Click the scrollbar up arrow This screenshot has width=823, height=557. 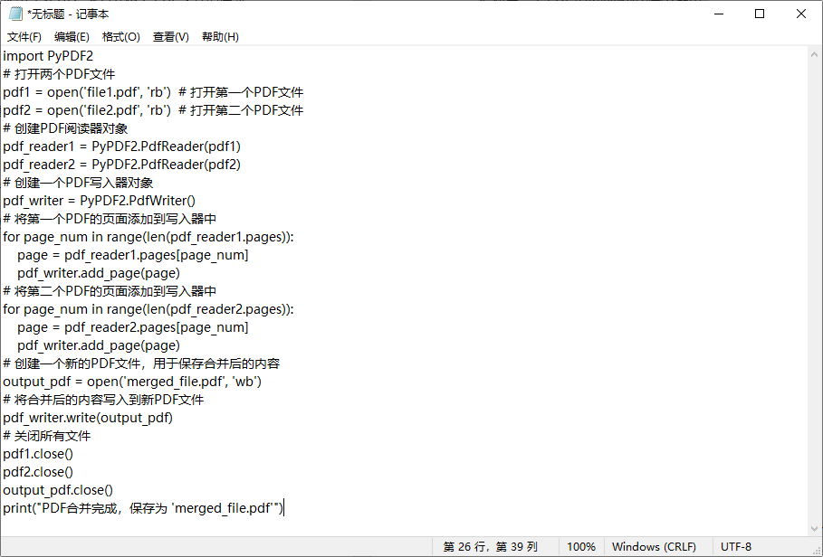(814, 54)
